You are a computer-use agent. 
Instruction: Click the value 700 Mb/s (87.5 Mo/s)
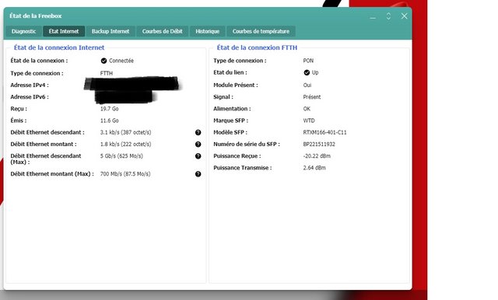click(125, 174)
